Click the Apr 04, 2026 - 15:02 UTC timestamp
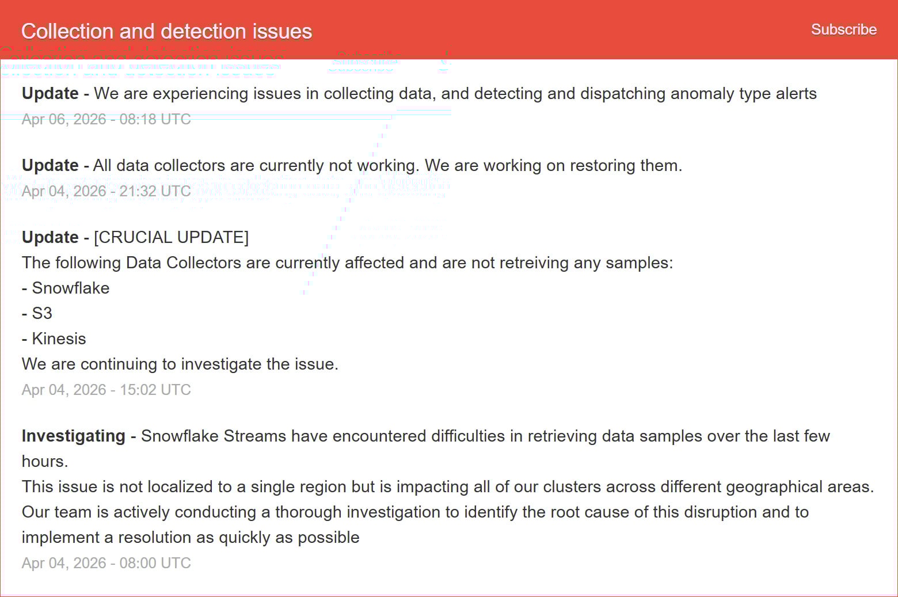The image size is (898, 597). [x=106, y=390]
